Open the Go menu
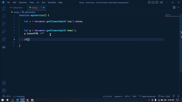This screenshot has width=182, height=102. [38, 3]
